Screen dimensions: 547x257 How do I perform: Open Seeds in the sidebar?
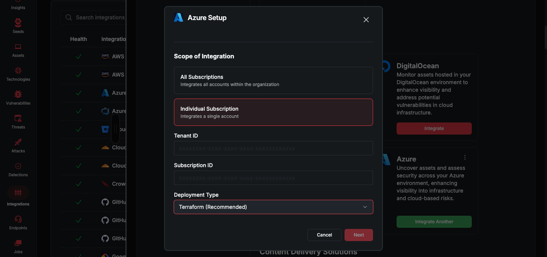[x=18, y=26]
